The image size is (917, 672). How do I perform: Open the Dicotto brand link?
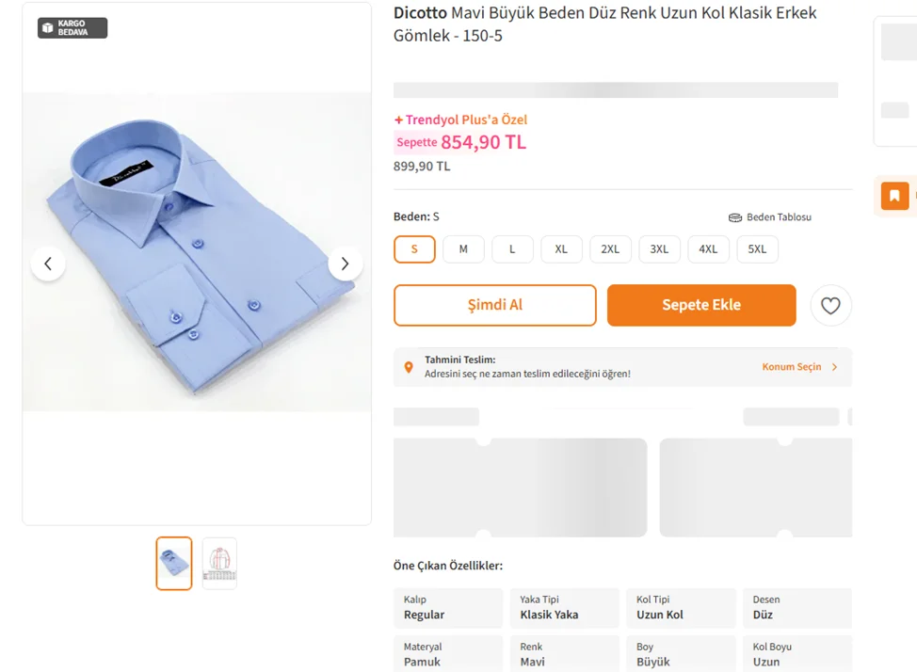click(x=420, y=13)
